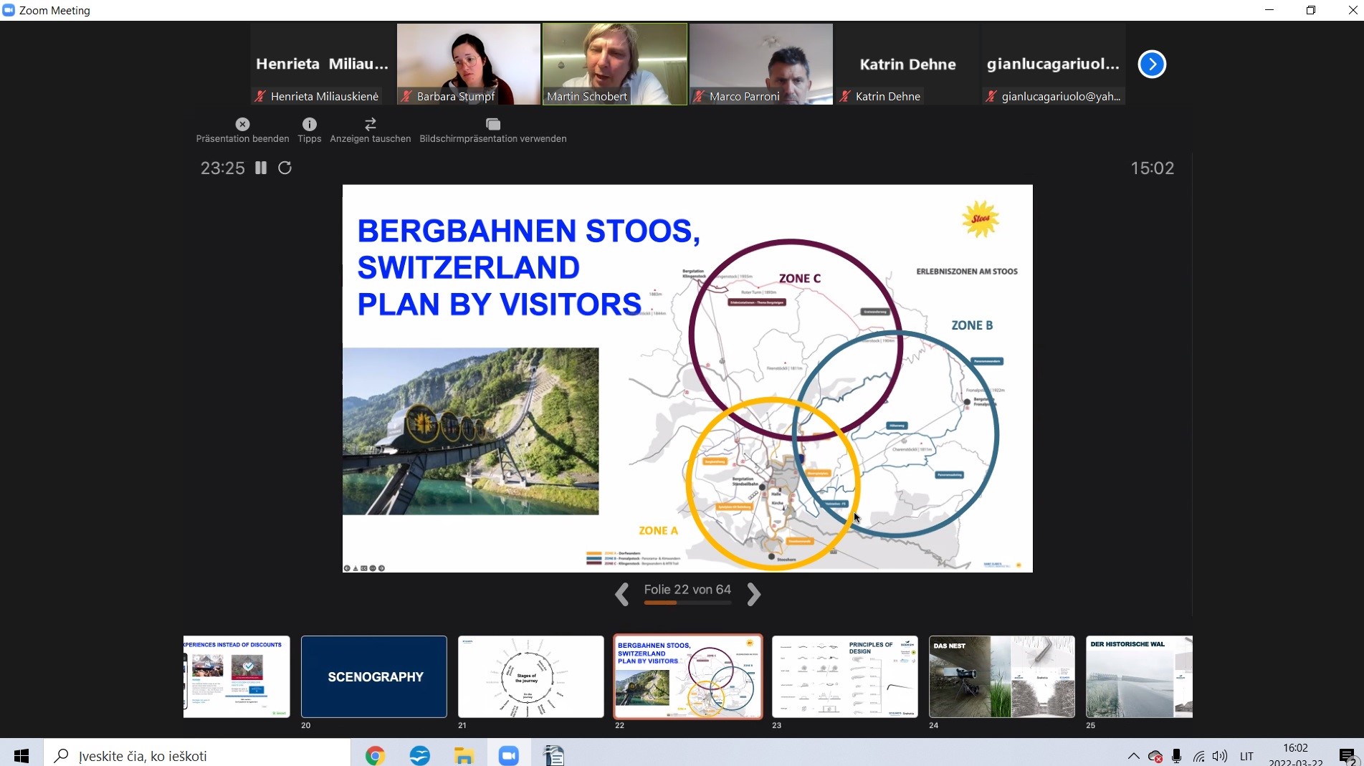Image resolution: width=1364 pixels, height=766 pixels.
Task: Open slide 22 Bergbahnen Stoos thumbnail
Action: click(x=688, y=676)
